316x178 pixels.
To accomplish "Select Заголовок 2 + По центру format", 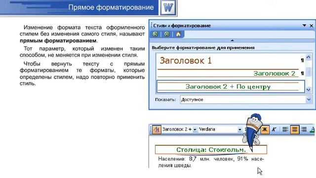I will coord(231,87).
